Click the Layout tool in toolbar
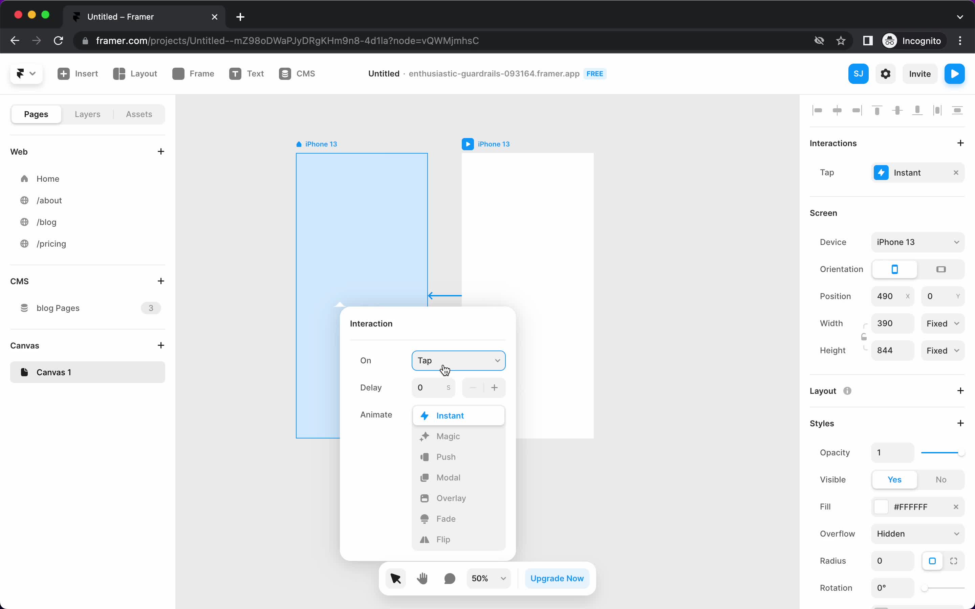 click(135, 74)
